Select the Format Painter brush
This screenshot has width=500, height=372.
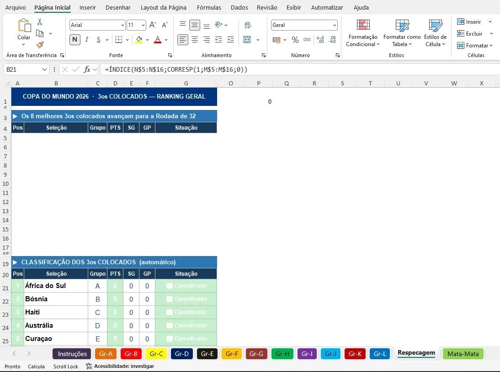coord(40,45)
